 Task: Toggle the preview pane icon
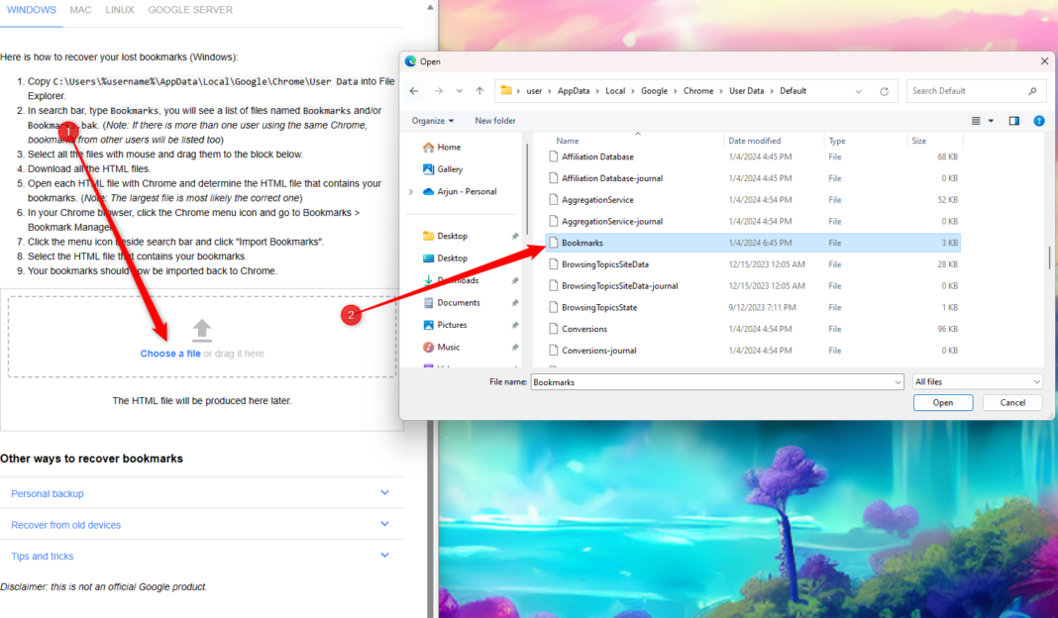click(1012, 120)
